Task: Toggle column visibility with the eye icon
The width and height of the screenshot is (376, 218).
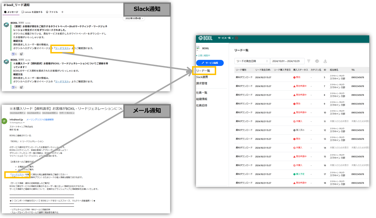Action: [x=316, y=61]
